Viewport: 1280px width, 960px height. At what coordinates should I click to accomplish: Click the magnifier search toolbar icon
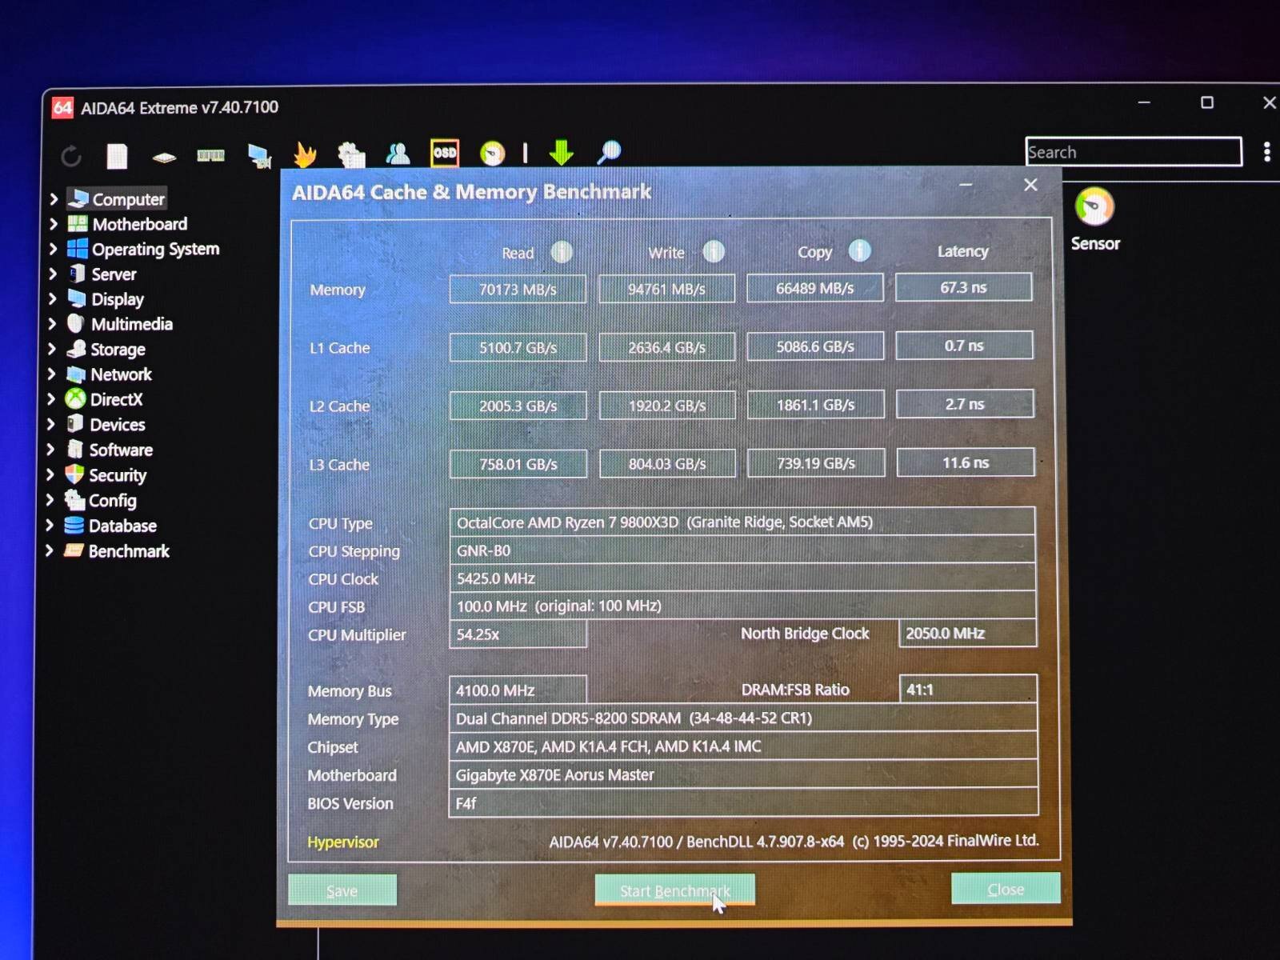click(609, 152)
